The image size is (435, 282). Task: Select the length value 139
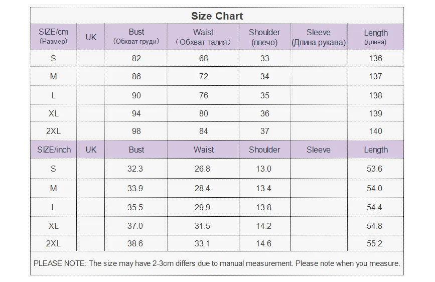(375, 113)
